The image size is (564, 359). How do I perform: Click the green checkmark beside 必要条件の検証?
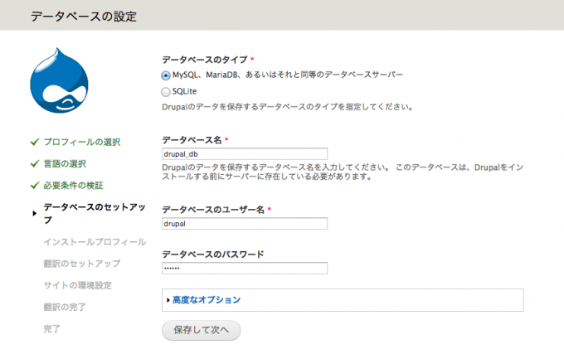[x=34, y=185]
